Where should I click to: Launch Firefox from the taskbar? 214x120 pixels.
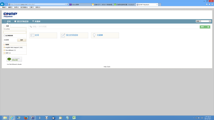(x=26, y=118)
